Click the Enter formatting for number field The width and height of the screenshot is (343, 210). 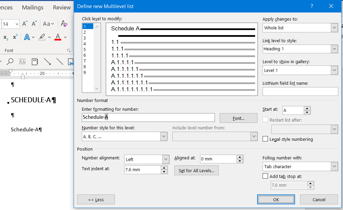[148, 117]
